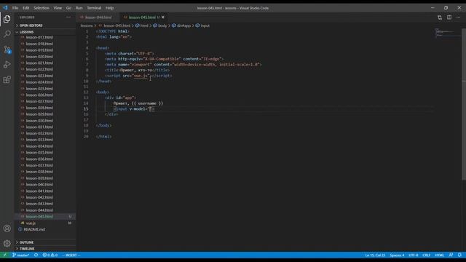Open the Accounts icon in activity bar
Viewport: 466px width, 262px height.
pos(7,229)
